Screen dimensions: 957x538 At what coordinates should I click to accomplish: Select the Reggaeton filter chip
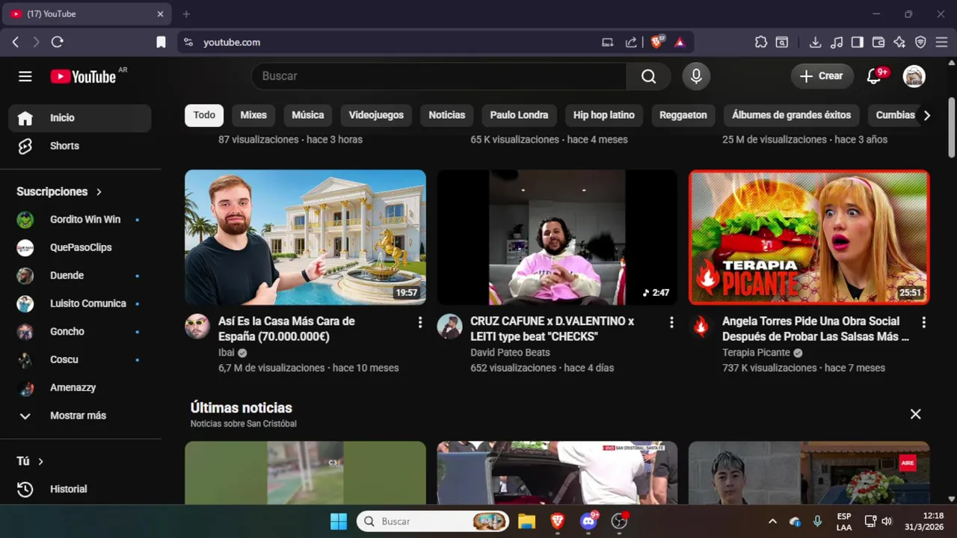pos(683,115)
